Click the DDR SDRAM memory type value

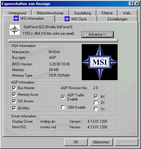59,75
